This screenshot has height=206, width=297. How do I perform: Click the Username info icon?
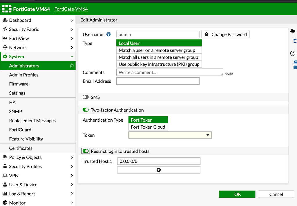point(108,34)
